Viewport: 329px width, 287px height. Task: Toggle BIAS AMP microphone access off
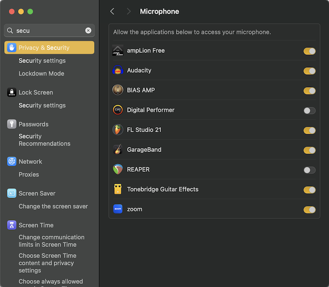tap(309, 91)
